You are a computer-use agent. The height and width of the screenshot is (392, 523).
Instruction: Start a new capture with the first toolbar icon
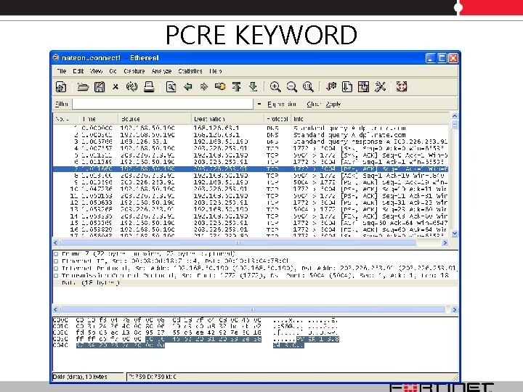(x=61, y=87)
